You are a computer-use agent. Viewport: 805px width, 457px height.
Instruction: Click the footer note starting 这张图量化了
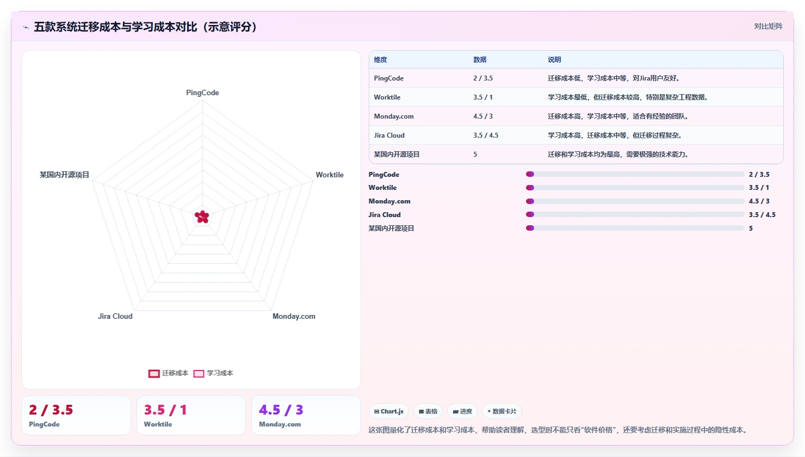tap(559, 430)
